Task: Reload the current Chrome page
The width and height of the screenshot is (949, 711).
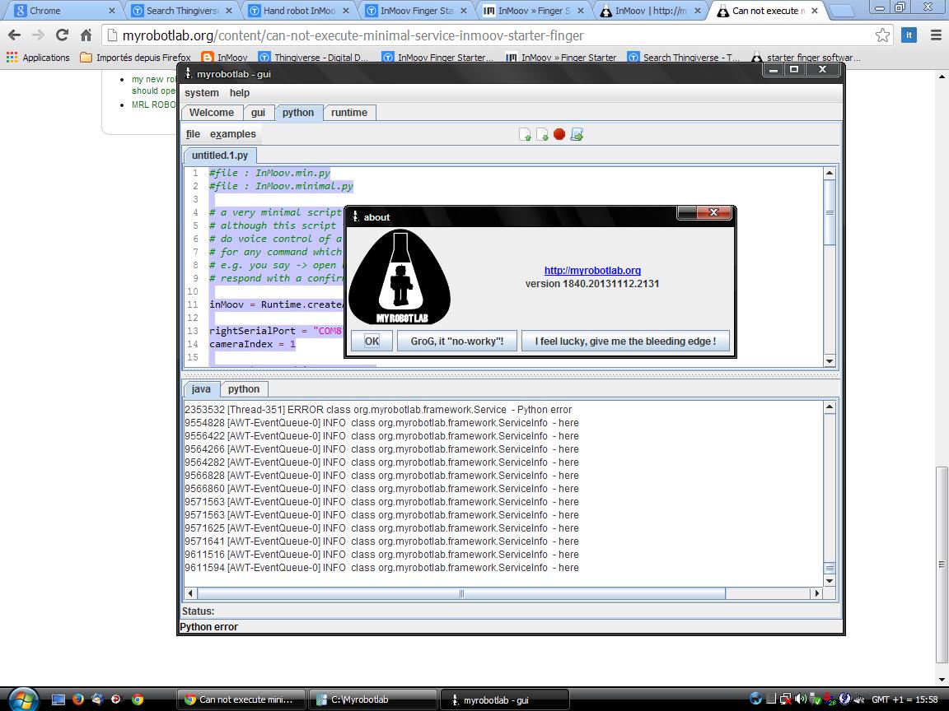Action: 62,35
